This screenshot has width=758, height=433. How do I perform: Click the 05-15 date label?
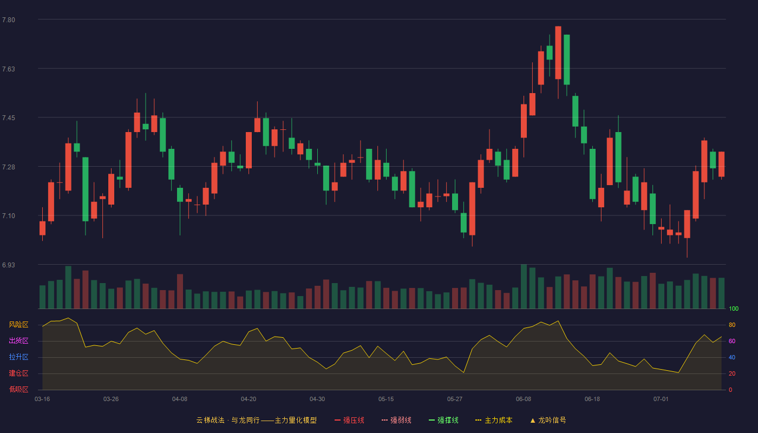[386, 399]
